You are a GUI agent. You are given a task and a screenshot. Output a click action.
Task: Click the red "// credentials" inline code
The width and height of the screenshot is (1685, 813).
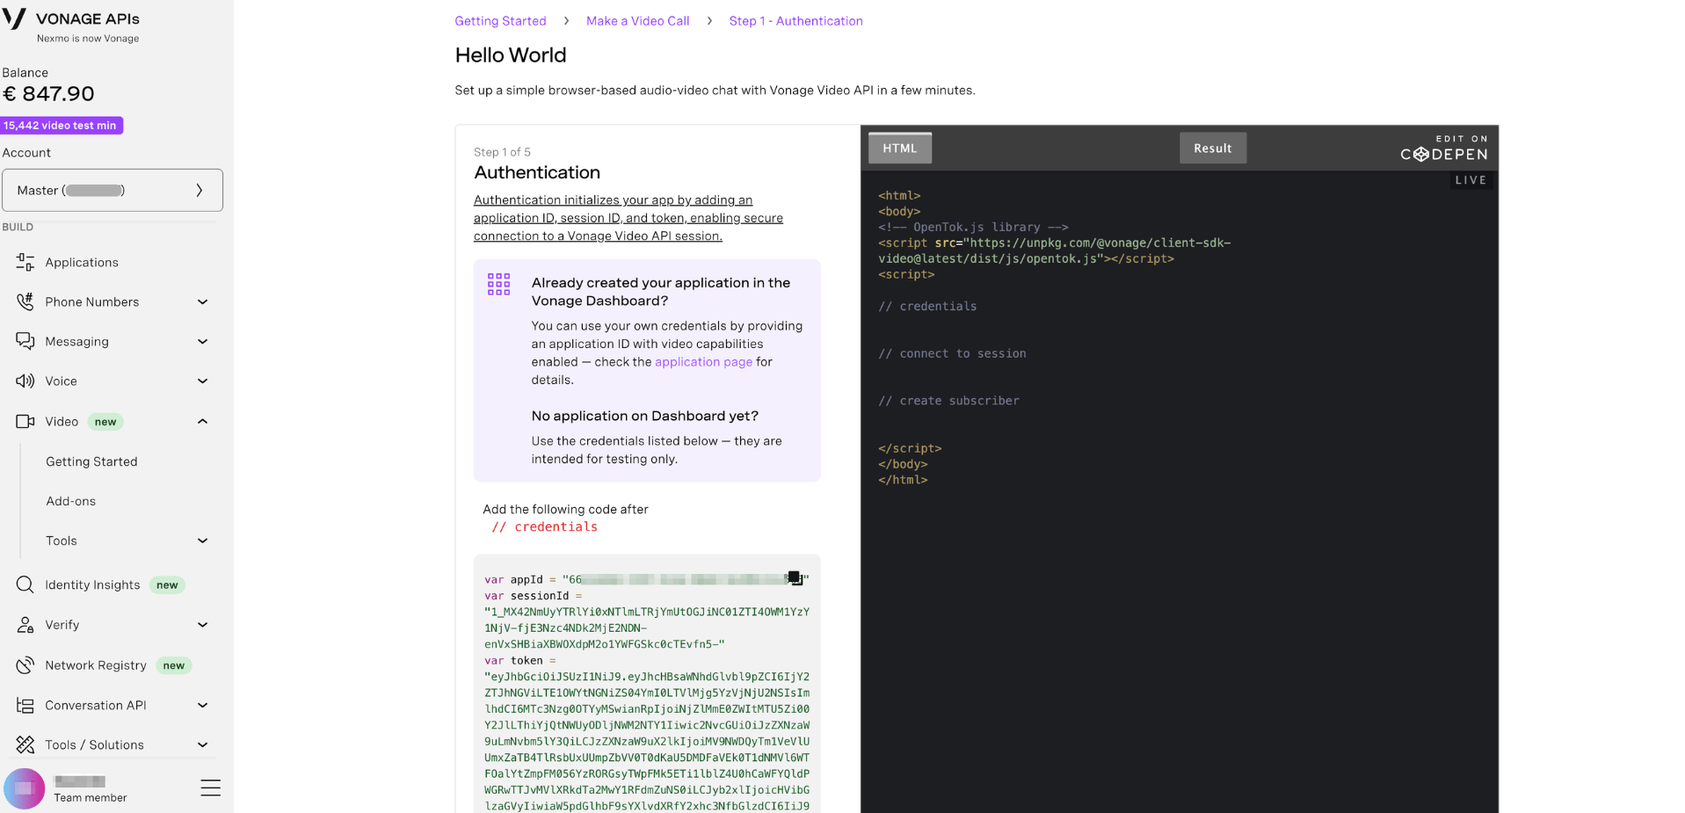tap(544, 526)
